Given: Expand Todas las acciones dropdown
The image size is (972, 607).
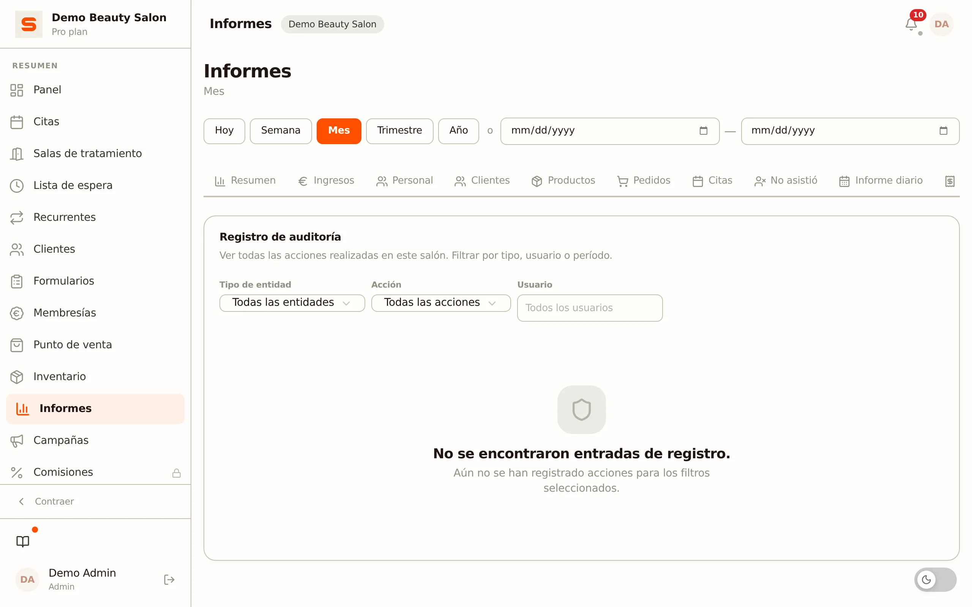Looking at the screenshot, I should tap(440, 303).
